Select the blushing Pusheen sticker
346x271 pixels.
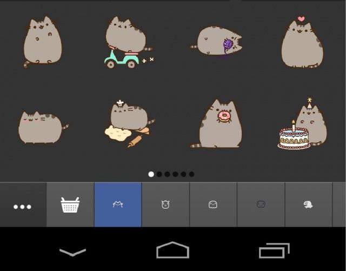[x=42, y=127]
